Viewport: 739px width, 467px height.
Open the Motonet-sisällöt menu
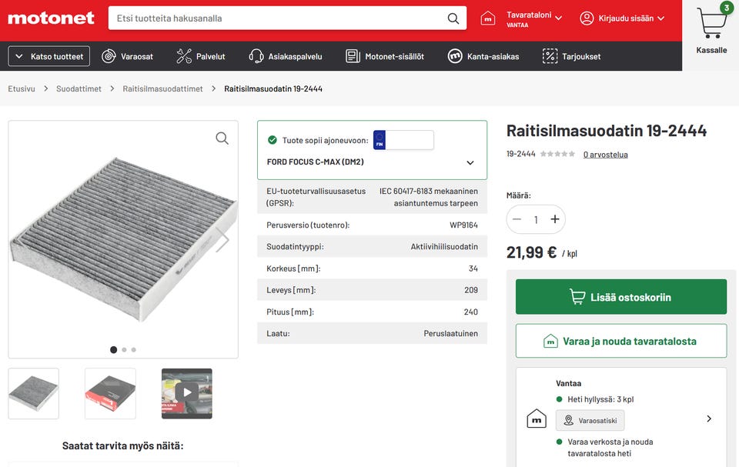385,57
